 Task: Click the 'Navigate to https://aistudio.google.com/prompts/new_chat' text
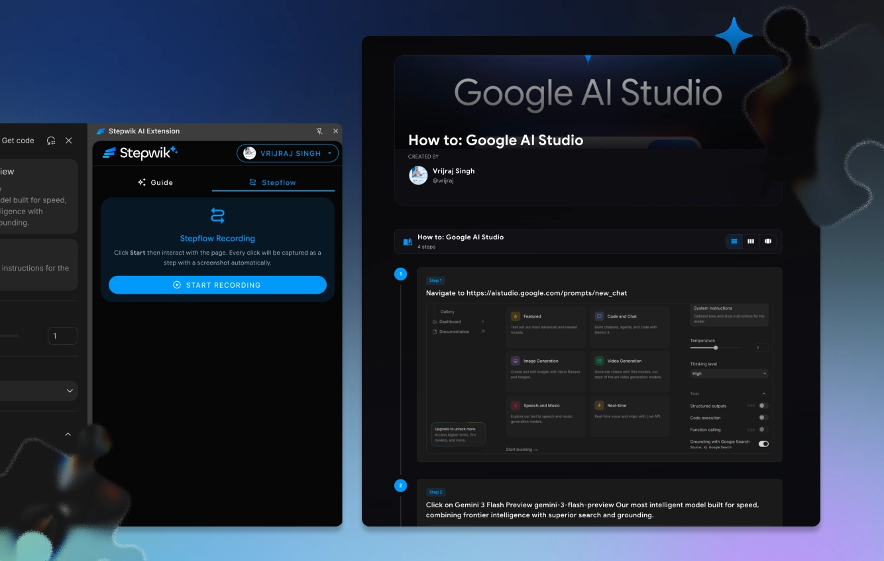pyautogui.click(x=526, y=292)
